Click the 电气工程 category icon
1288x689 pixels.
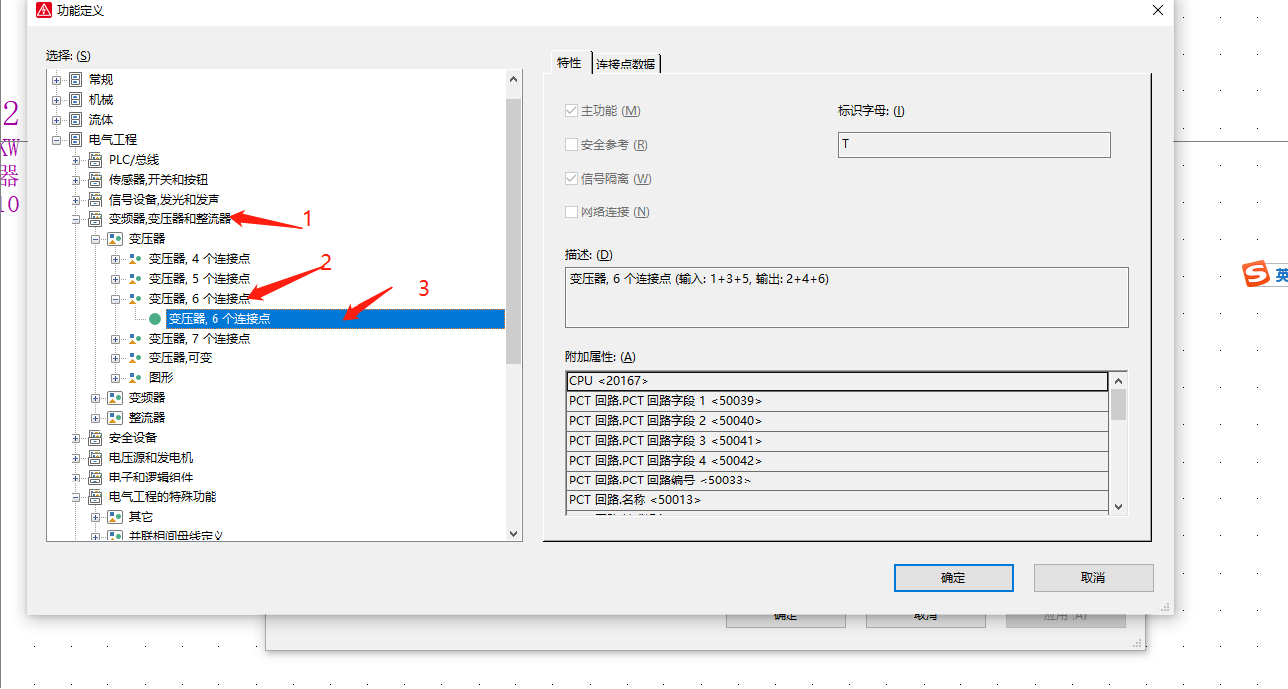[75, 140]
